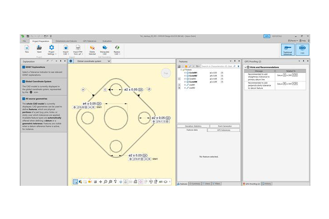Click the New project icon
This screenshot has height=219, width=329.
(x=27, y=48)
